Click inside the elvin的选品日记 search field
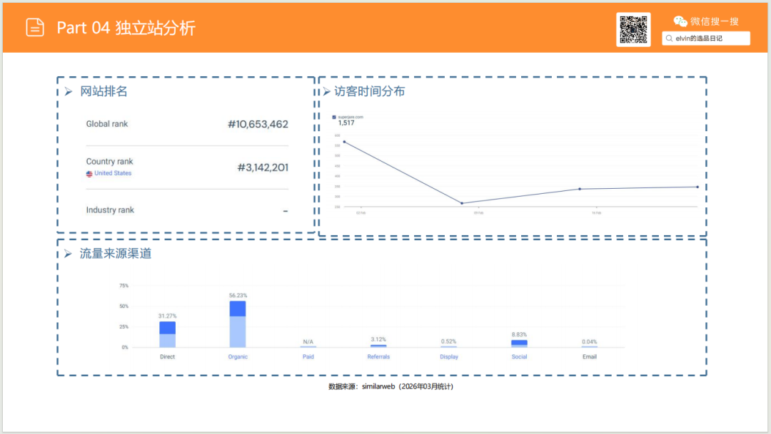771x434 pixels. click(707, 38)
